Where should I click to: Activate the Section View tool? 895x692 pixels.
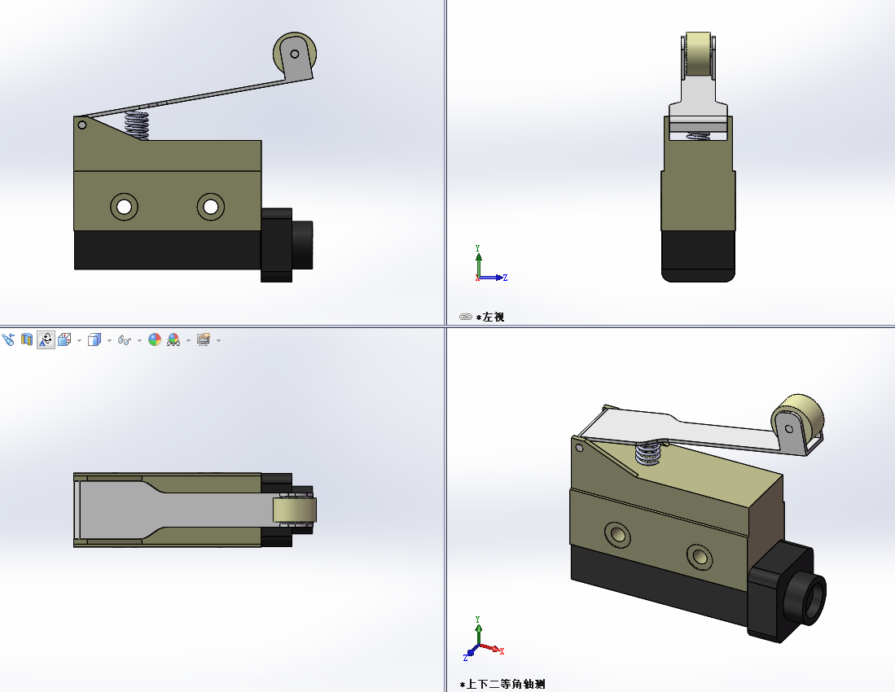tap(27, 340)
